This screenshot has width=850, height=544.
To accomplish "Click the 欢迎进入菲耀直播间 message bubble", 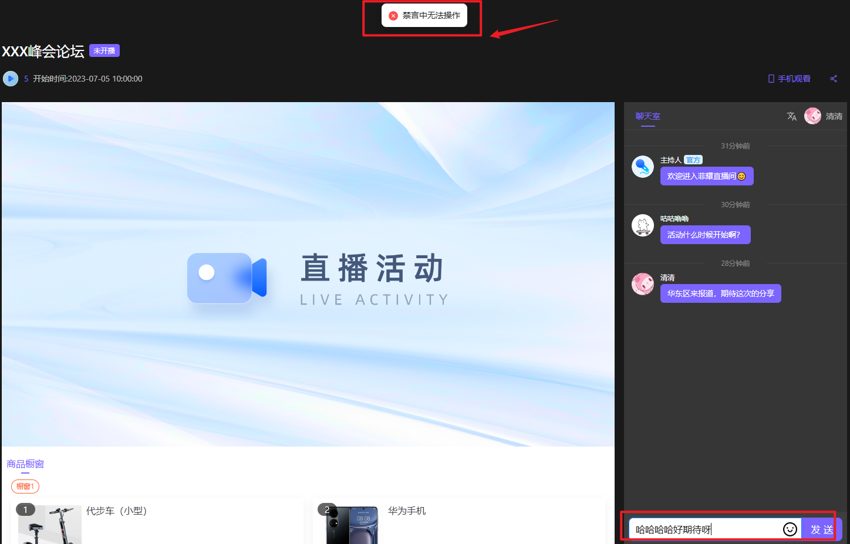I will 706,176.
